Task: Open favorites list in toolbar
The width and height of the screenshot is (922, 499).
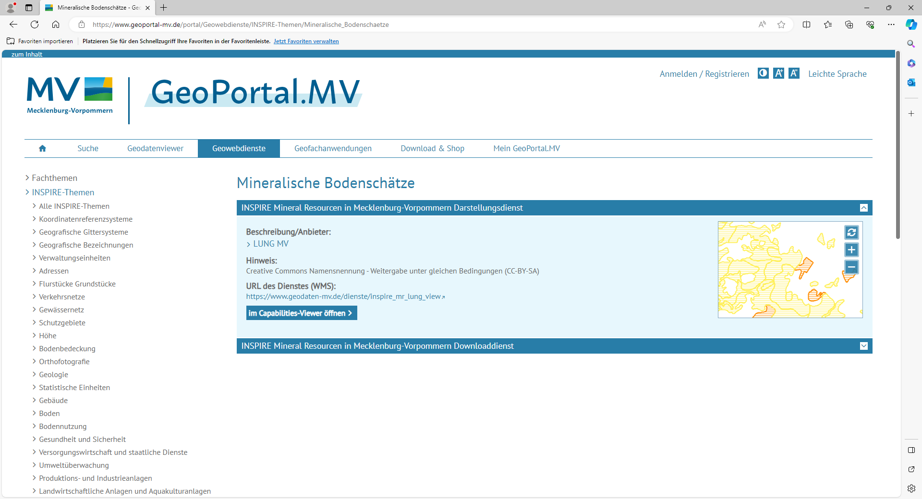Action: 828,24
